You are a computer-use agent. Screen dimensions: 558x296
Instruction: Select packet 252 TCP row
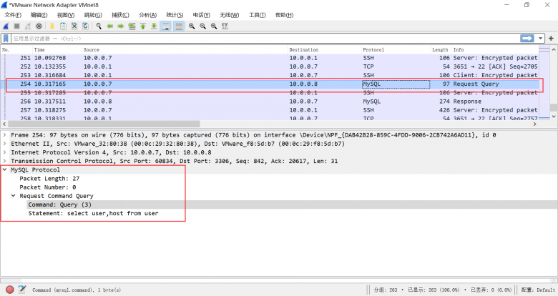coord(270,66)
